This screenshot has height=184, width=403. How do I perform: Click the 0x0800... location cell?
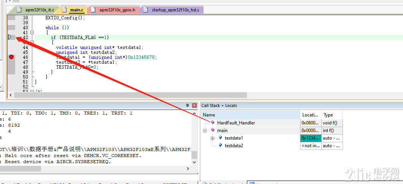(311, 123)
